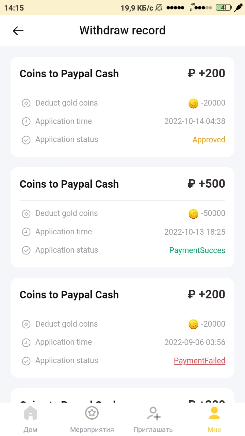
Task: Click the gold coin icon beside first -20000
Action: point(193,103)
